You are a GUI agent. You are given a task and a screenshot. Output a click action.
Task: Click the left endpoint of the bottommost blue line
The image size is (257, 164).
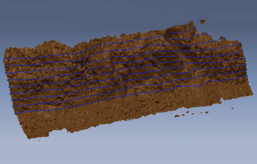(x=15, y=113)
